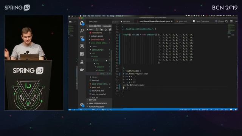Open the Edit menu
Screen dimensions: 242x136
click(x=92, y=16)
